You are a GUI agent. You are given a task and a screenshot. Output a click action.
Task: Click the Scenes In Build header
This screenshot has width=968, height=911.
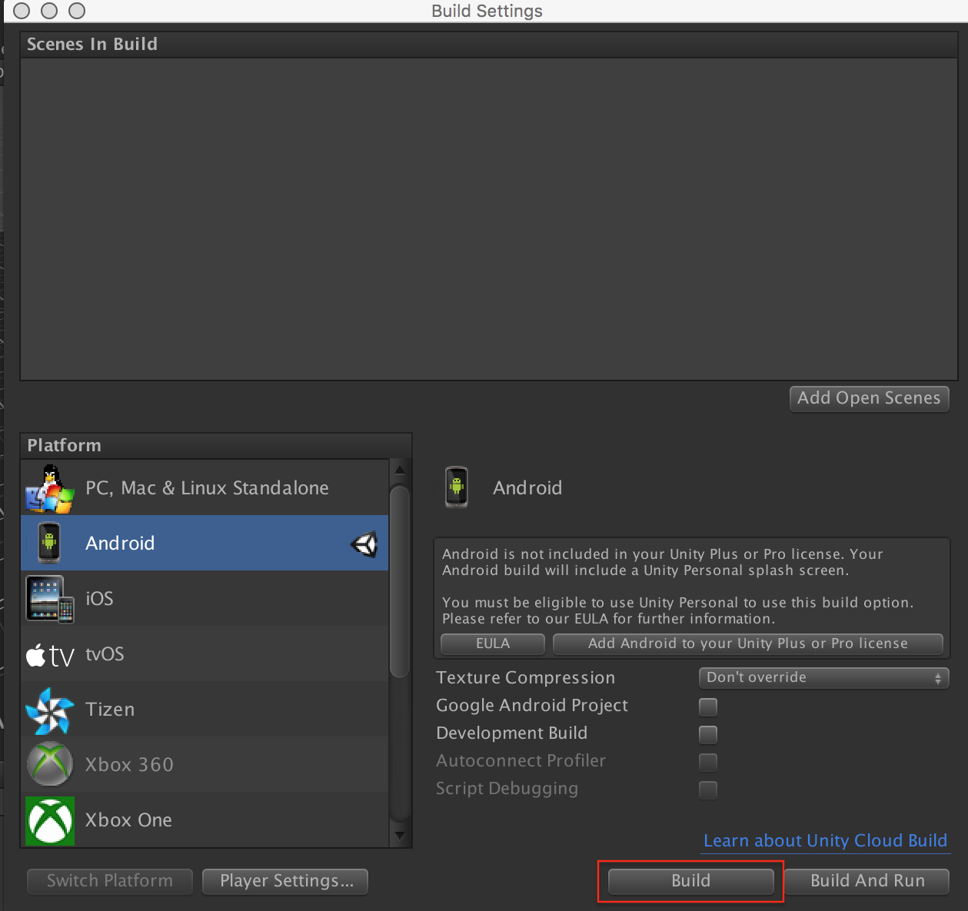click(488, 45)
